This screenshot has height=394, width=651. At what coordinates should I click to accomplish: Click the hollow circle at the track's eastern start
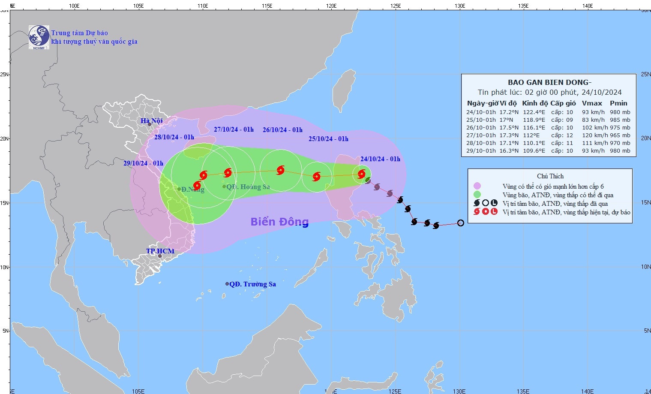point(460,223)
